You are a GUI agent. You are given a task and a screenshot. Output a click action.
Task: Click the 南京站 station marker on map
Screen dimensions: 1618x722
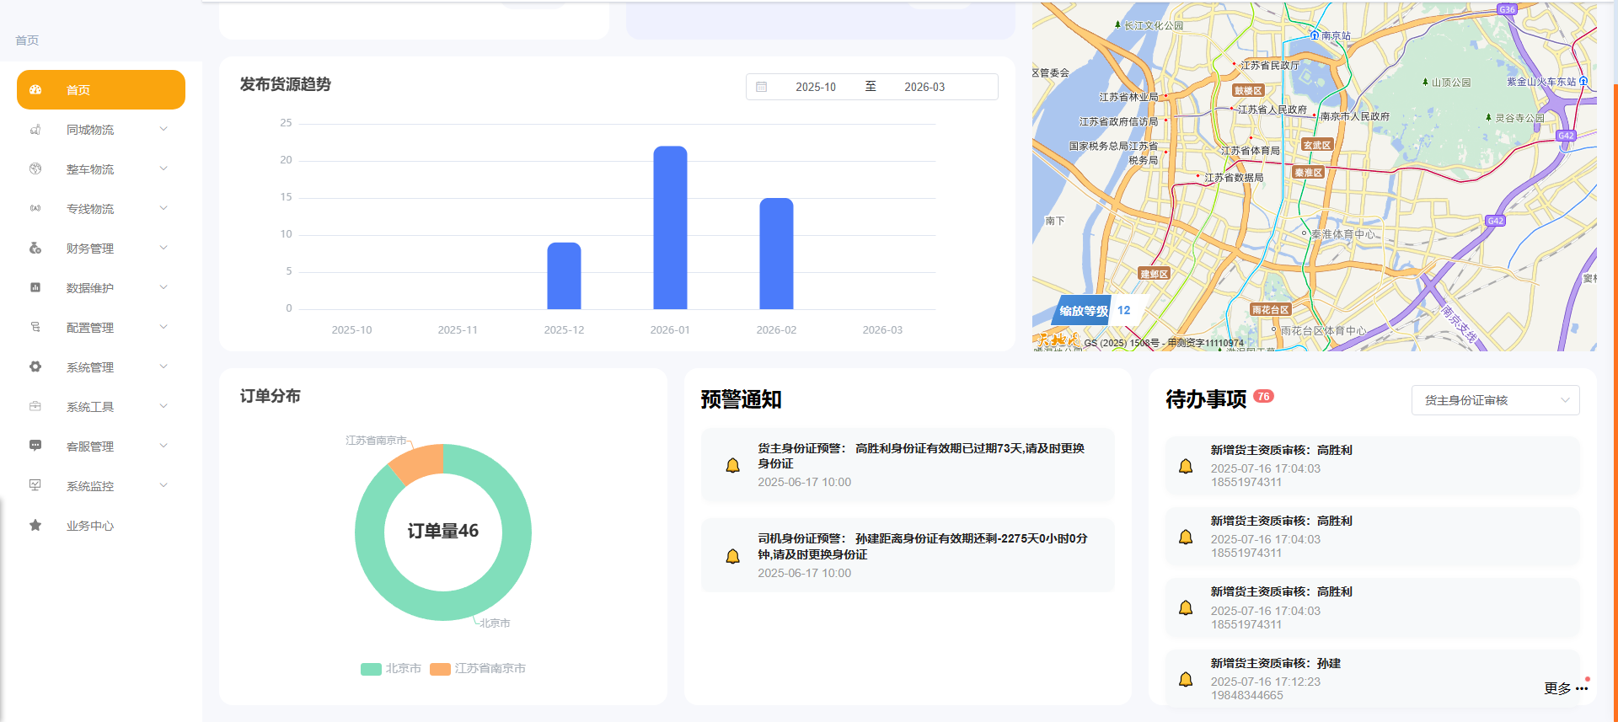tap(1315, 35)
